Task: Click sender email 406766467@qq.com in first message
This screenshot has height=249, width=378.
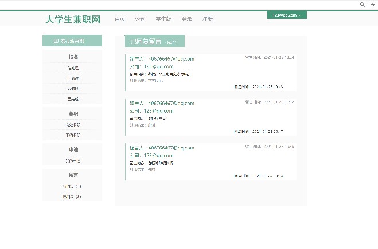Action: click(171, 58)
